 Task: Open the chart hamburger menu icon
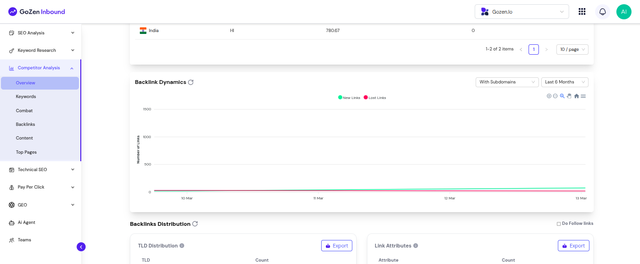(x=583, y=96)
